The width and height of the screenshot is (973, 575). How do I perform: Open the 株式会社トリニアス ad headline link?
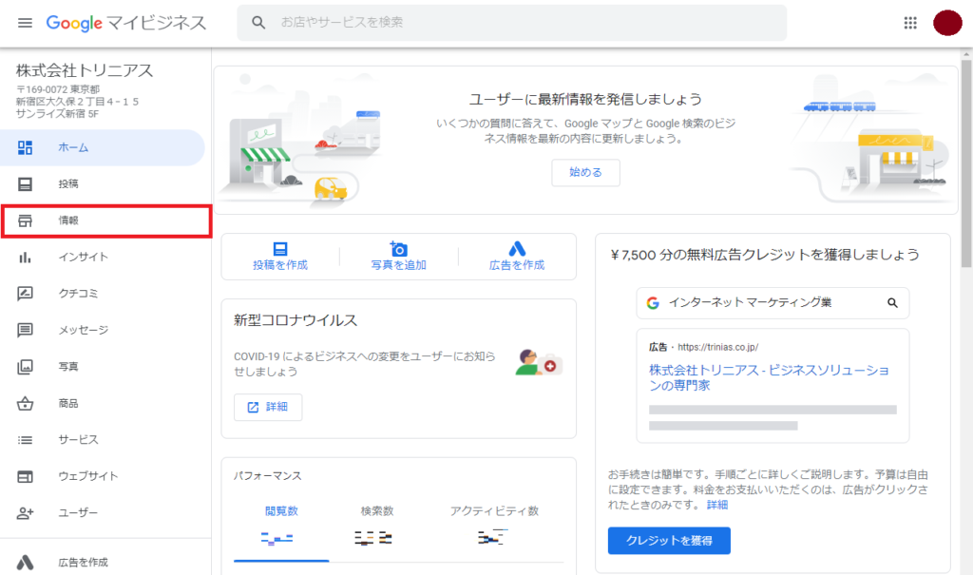(769, 377)
